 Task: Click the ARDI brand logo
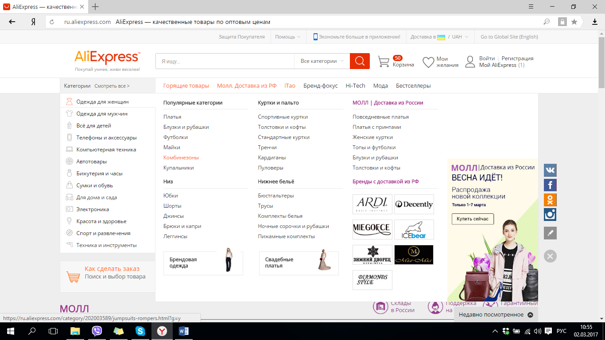(x=372, y=204)
